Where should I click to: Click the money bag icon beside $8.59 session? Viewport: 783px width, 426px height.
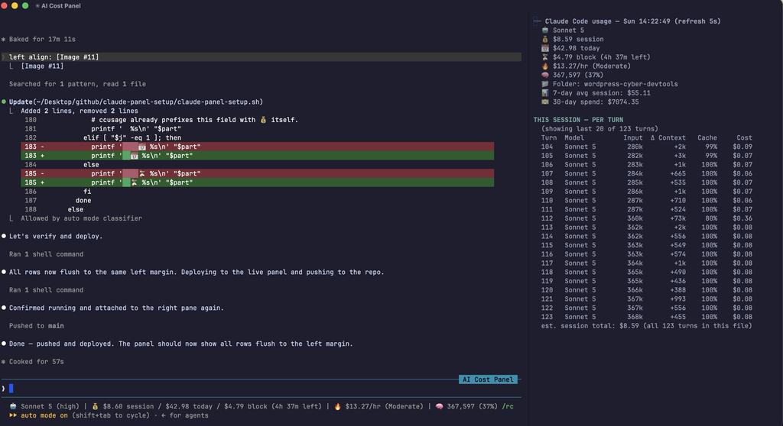544,39
